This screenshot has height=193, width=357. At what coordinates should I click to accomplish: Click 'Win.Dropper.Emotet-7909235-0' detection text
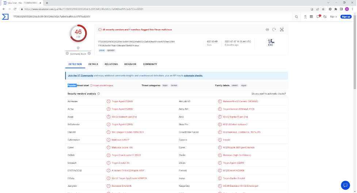point(128,132)
